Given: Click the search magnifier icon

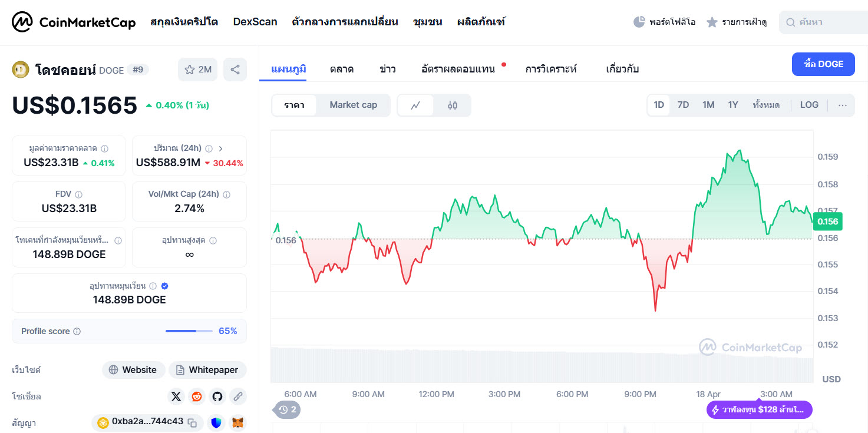Looking at the screenshot, I should pos(790,22).
